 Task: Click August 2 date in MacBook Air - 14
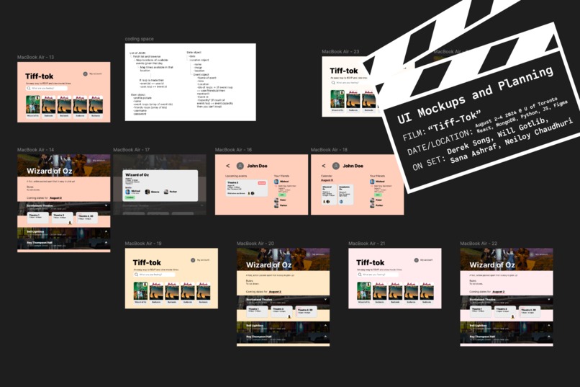click(55, 198)
